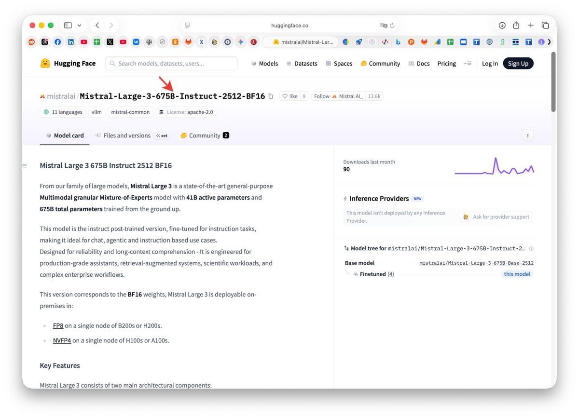579x418 pixels.
Task: Like the model with heart button
Action: coord(290,96)
